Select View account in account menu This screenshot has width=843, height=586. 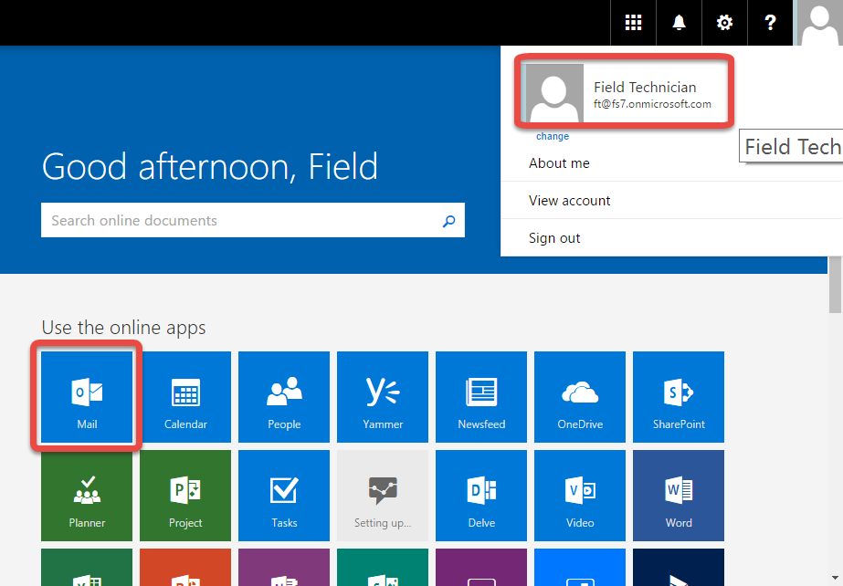(569, 200)
